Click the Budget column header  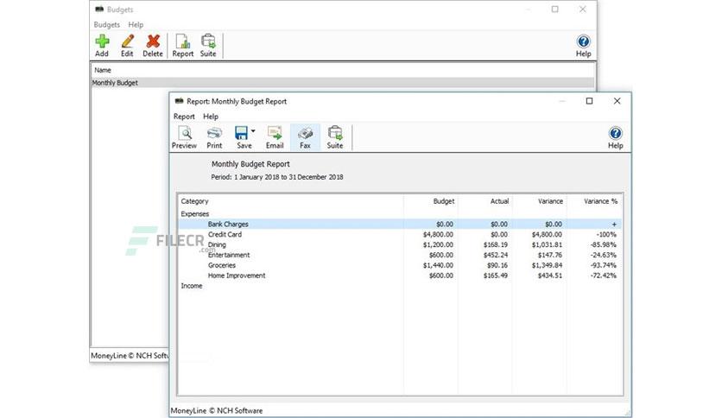pyautogui.click(x=443, y=201)
